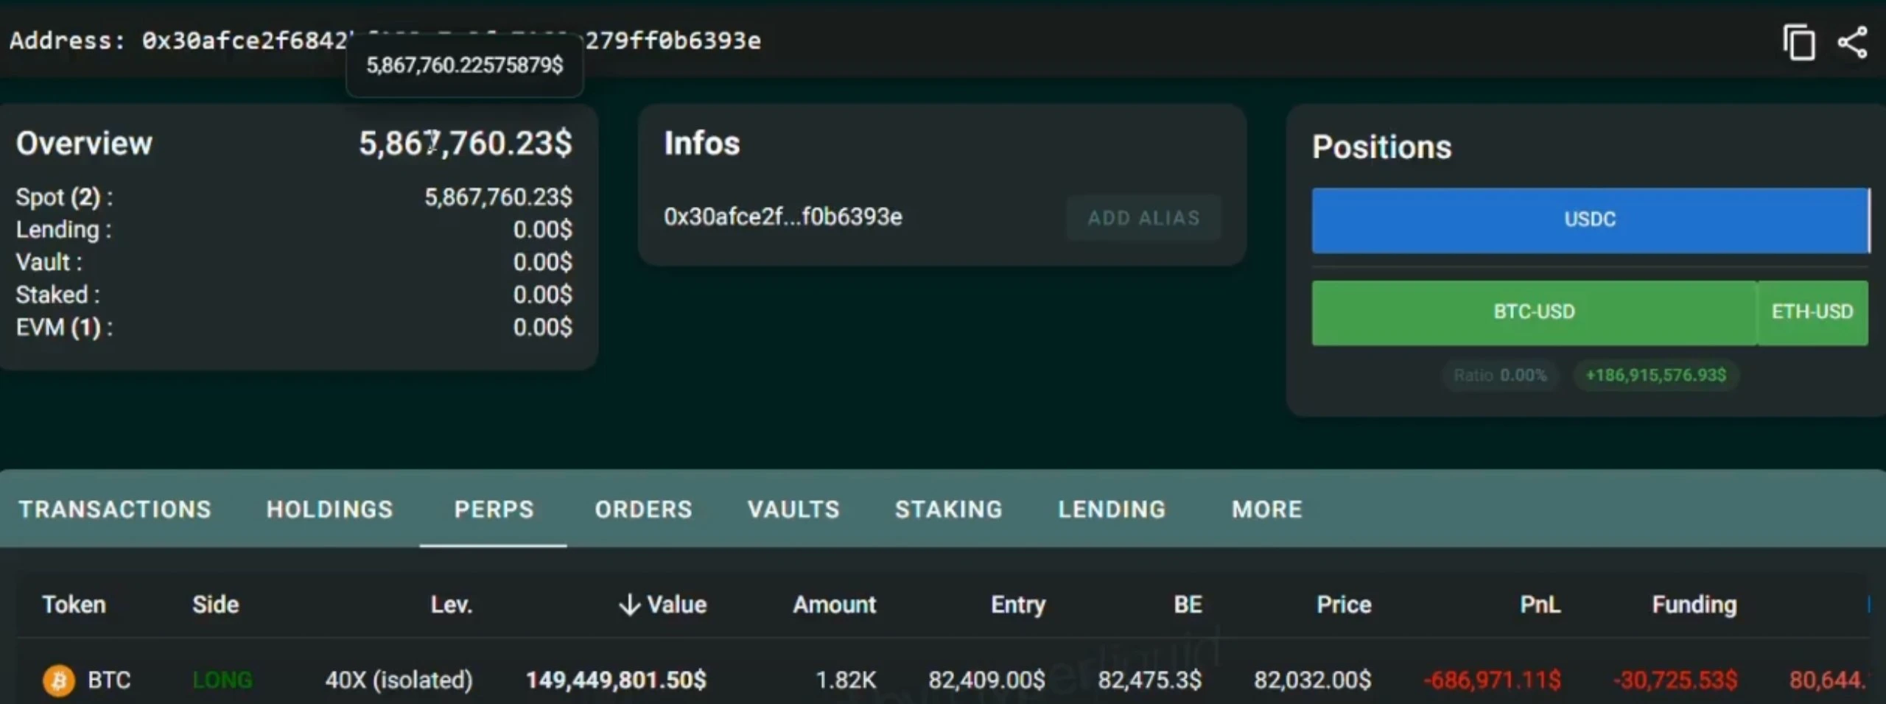This screenshot has height=704, width=1886.
Task: Click the BTC position value 149,449,801.50$
Action: click(x=616, y=680)
